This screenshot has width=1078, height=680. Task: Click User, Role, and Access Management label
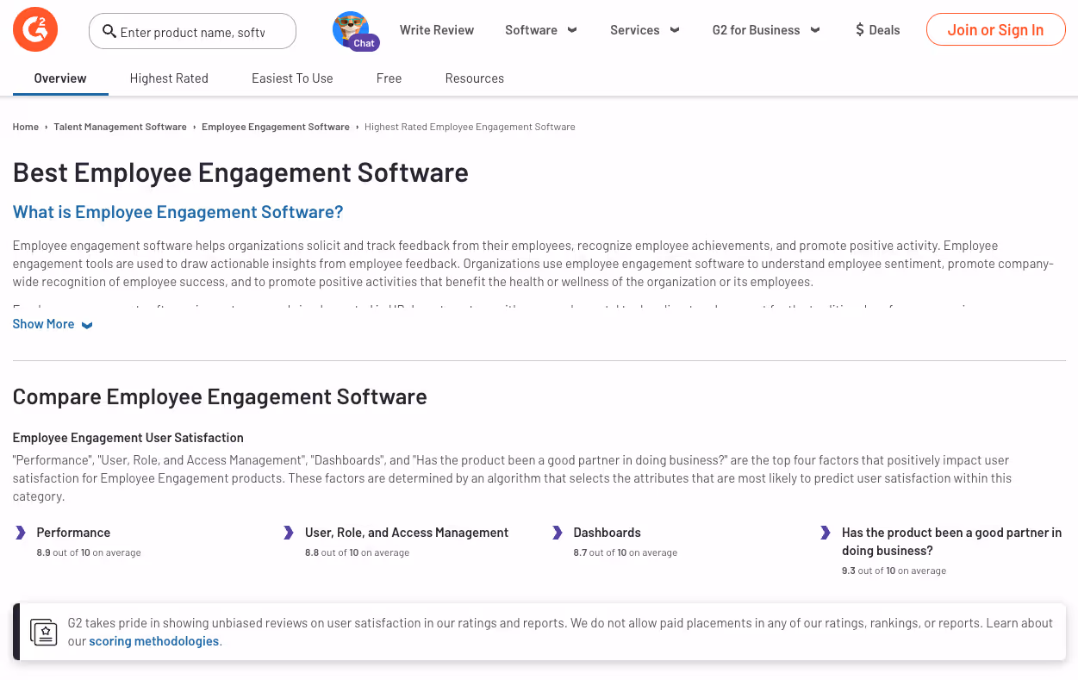(407, 533)
